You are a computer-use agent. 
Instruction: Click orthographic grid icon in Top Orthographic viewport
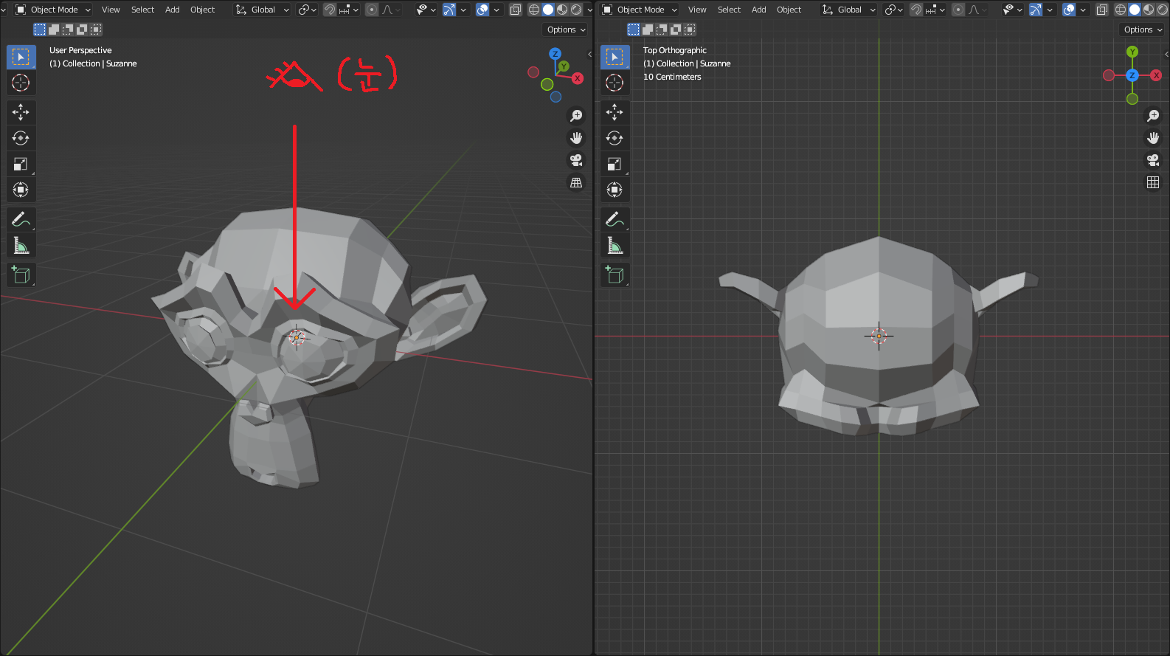1153,182
